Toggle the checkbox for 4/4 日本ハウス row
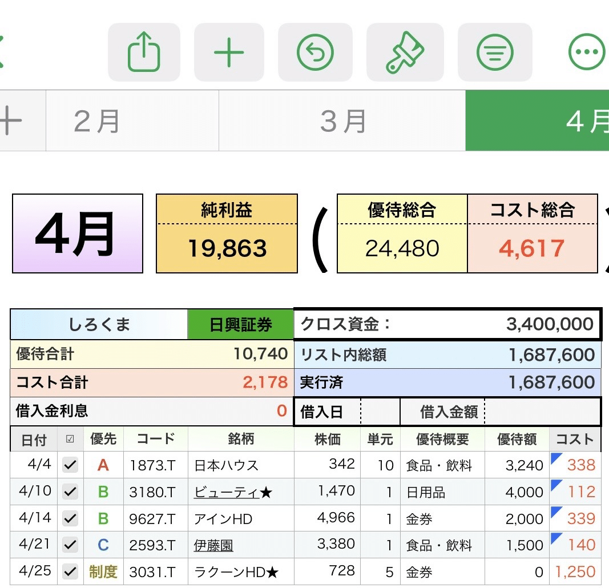This screenshot has height=588, width=609. point(70,465)
